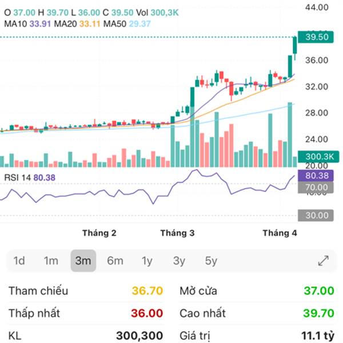This screenshot has width=343, height=343.
Task: Click the Mở cửa value 37.00
Action: (319, 291)
